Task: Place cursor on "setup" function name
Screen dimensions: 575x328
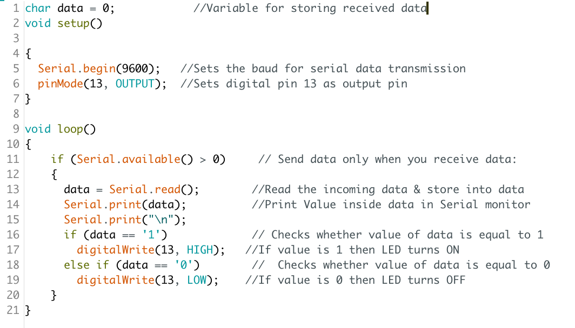Action: pyautogui.click(x=73, y=24)
